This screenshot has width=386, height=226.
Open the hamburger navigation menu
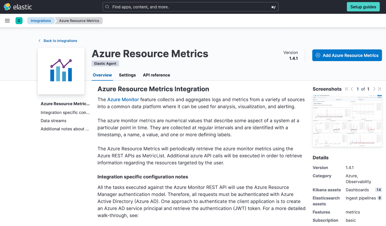coord(7,21)
